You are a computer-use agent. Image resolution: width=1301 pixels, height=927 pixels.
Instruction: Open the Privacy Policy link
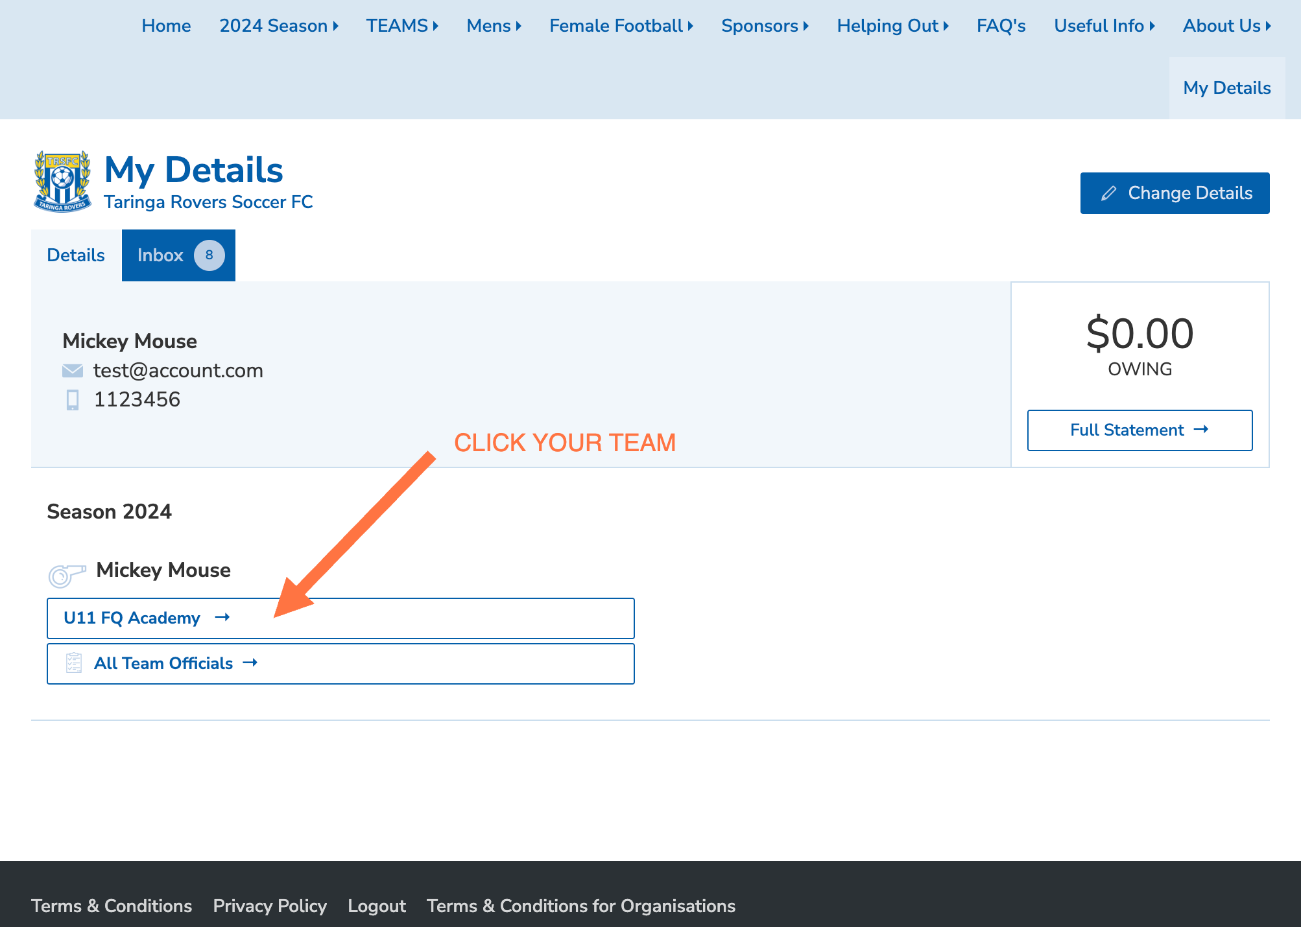[270, 906]
